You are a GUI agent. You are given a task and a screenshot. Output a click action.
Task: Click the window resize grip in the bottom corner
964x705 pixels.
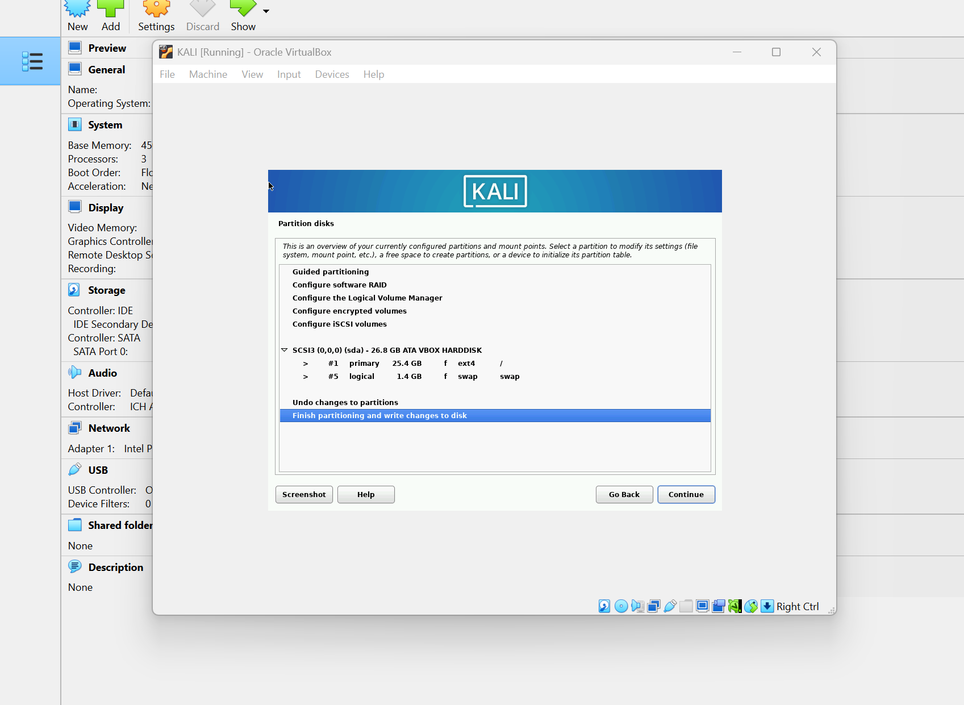[832, 611]
